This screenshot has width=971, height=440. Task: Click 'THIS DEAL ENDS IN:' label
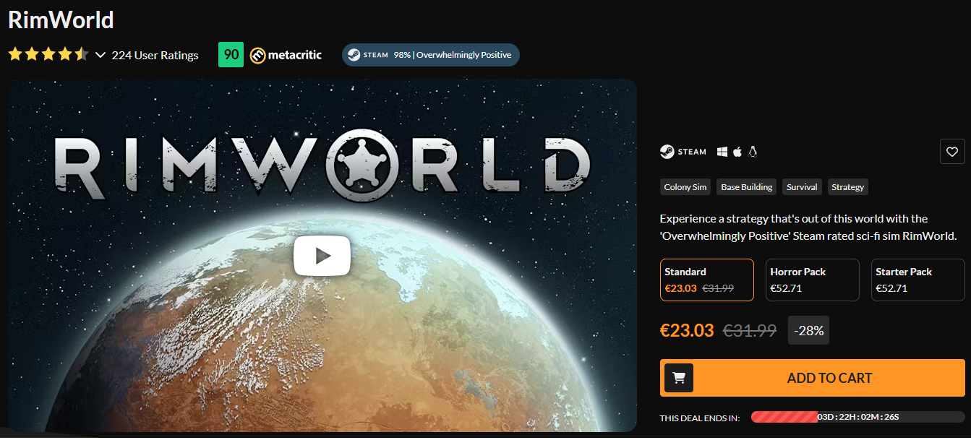coord(699,418)
